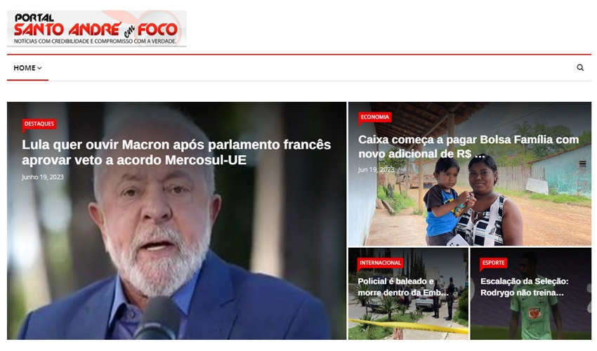Click the Jun 19, 2023 date on Bolsa Família story
The width and height of the screenshot is (597, 351).
(376, 169)
